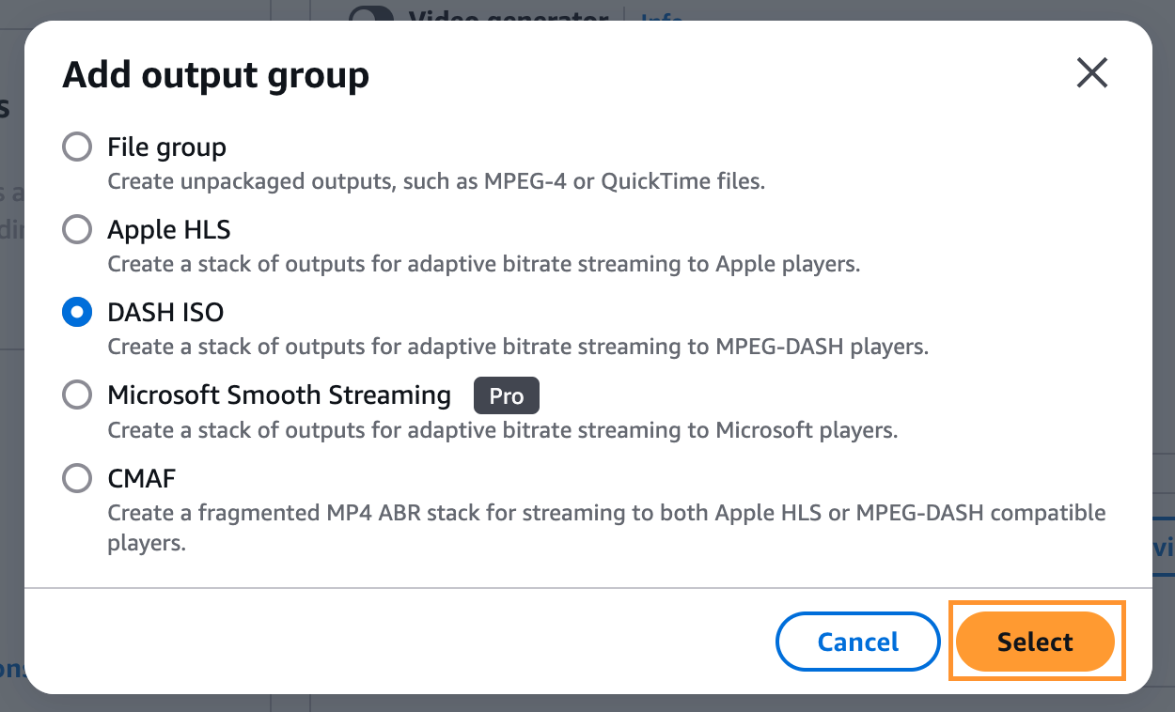Choose the Apple HLS output group

click(x=76, y=229)
